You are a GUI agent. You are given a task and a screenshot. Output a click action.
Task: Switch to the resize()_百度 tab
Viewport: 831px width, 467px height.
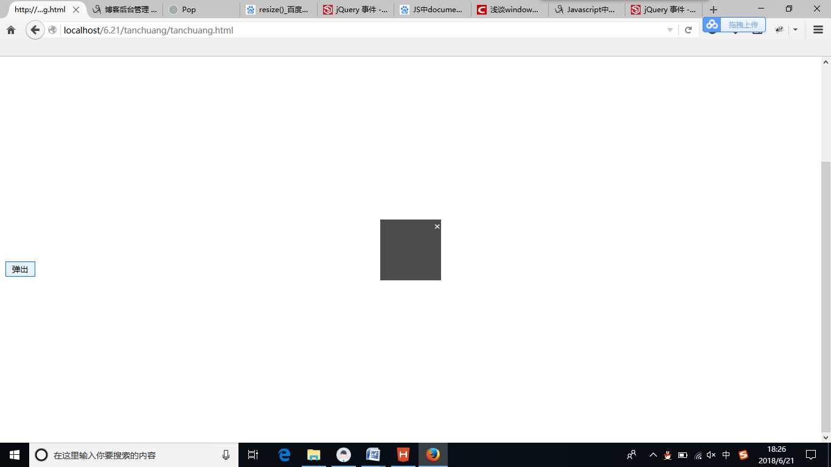click(x=279, y=10)
